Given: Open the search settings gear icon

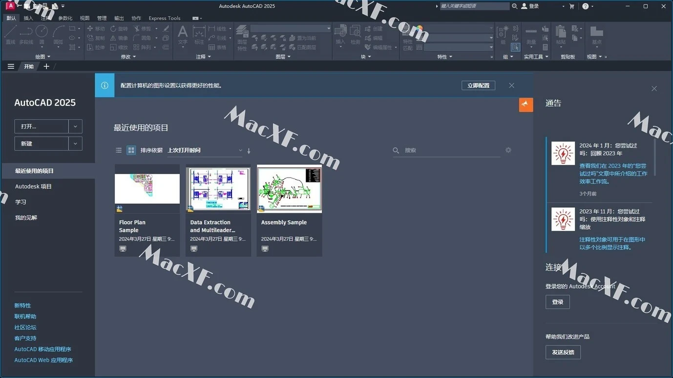Looking at the screenshot, I should coord(508,150).
